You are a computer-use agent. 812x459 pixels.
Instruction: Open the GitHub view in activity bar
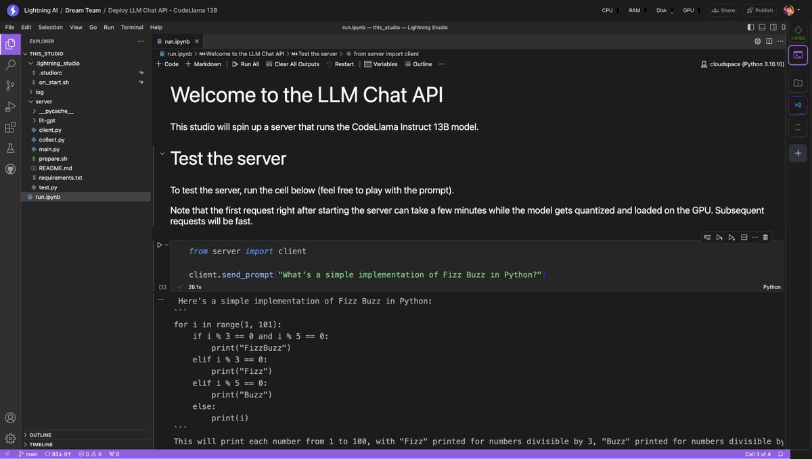point(10,168)
